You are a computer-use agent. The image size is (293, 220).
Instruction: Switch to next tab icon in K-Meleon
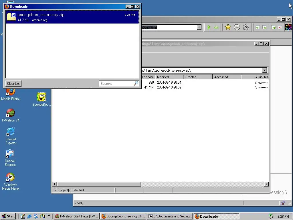click(x=264, y=27)
